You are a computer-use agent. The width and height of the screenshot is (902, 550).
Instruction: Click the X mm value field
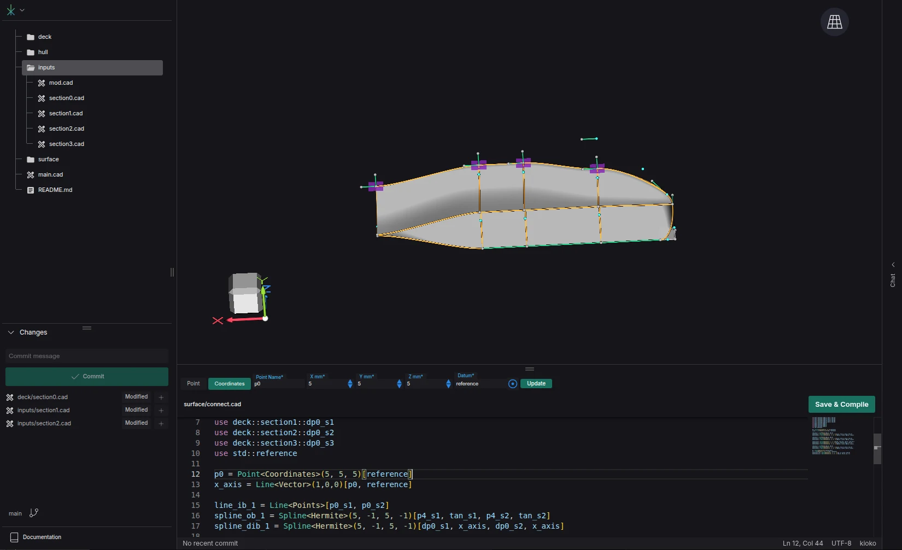[x=326, y=384]
